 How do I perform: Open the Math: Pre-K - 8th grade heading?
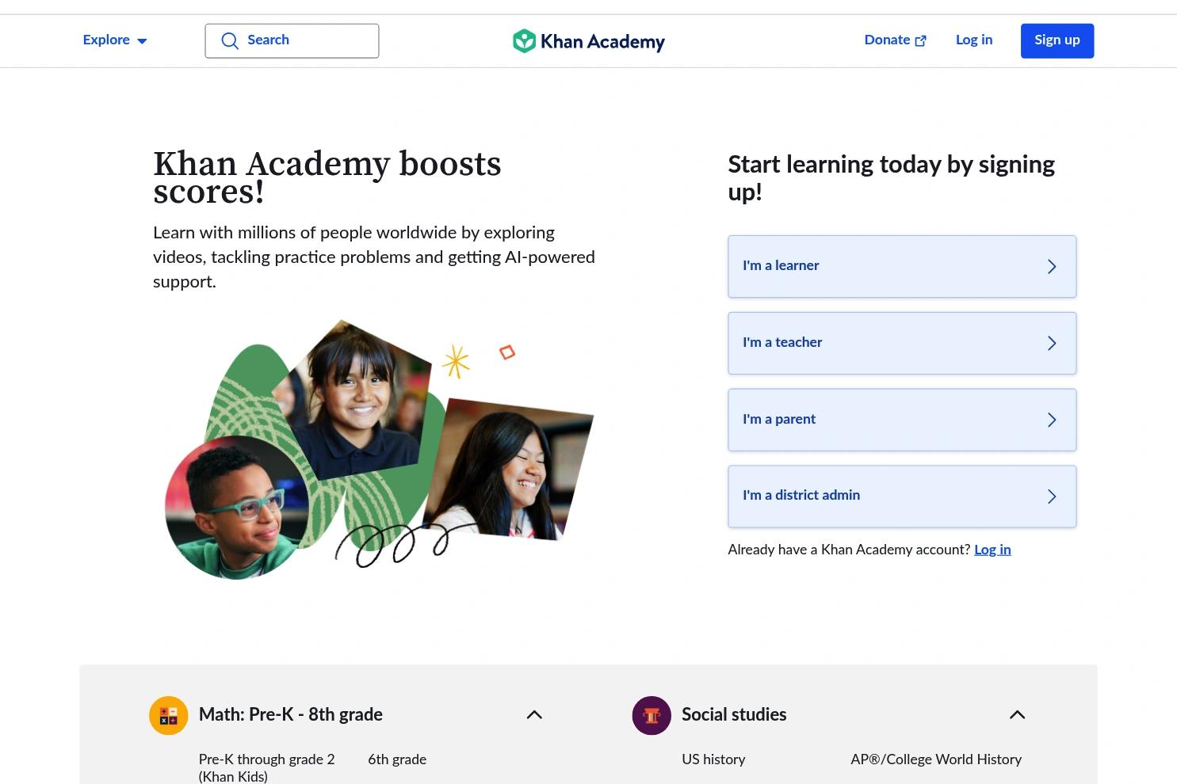[x=291, y=715]
